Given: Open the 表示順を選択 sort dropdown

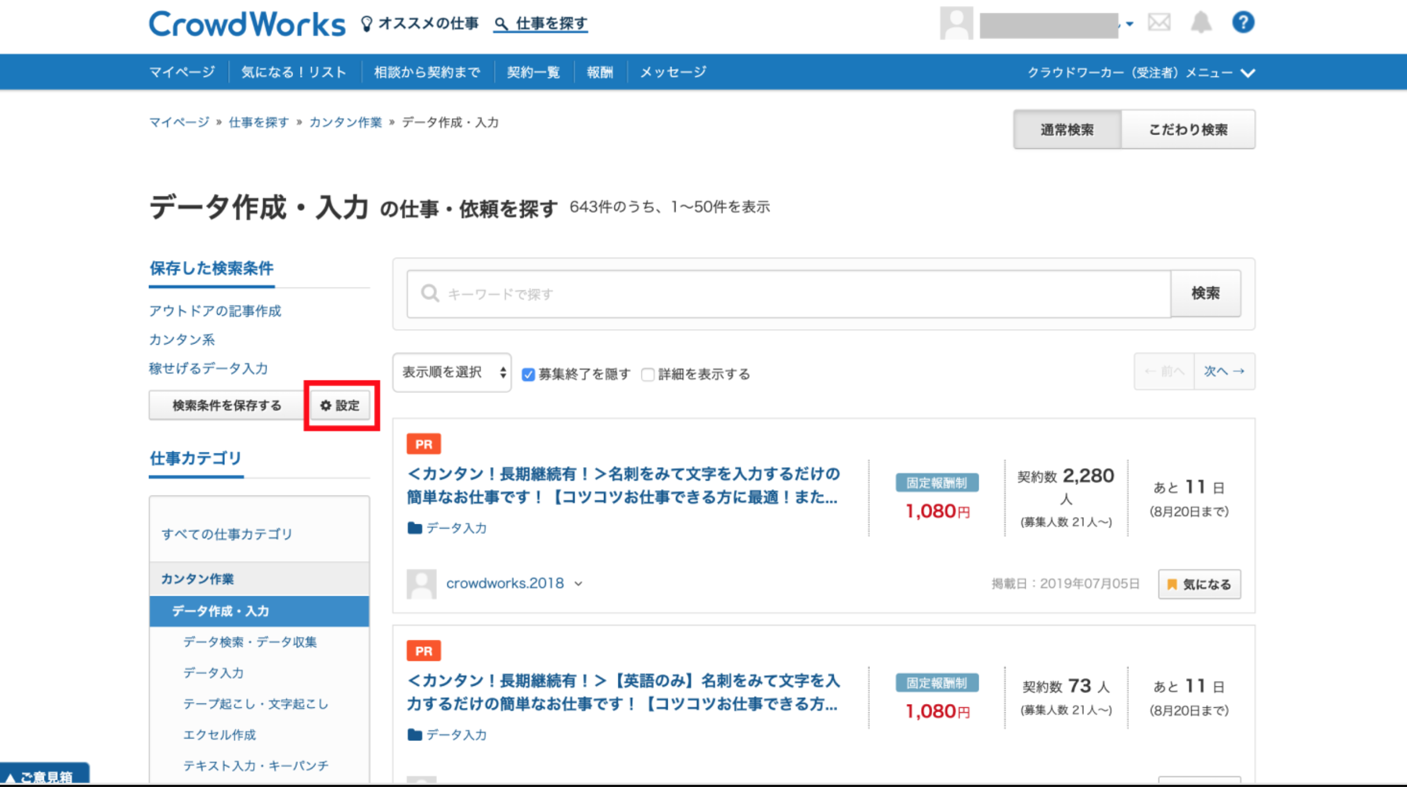Looking at the screenshot, I should (452, 373).
